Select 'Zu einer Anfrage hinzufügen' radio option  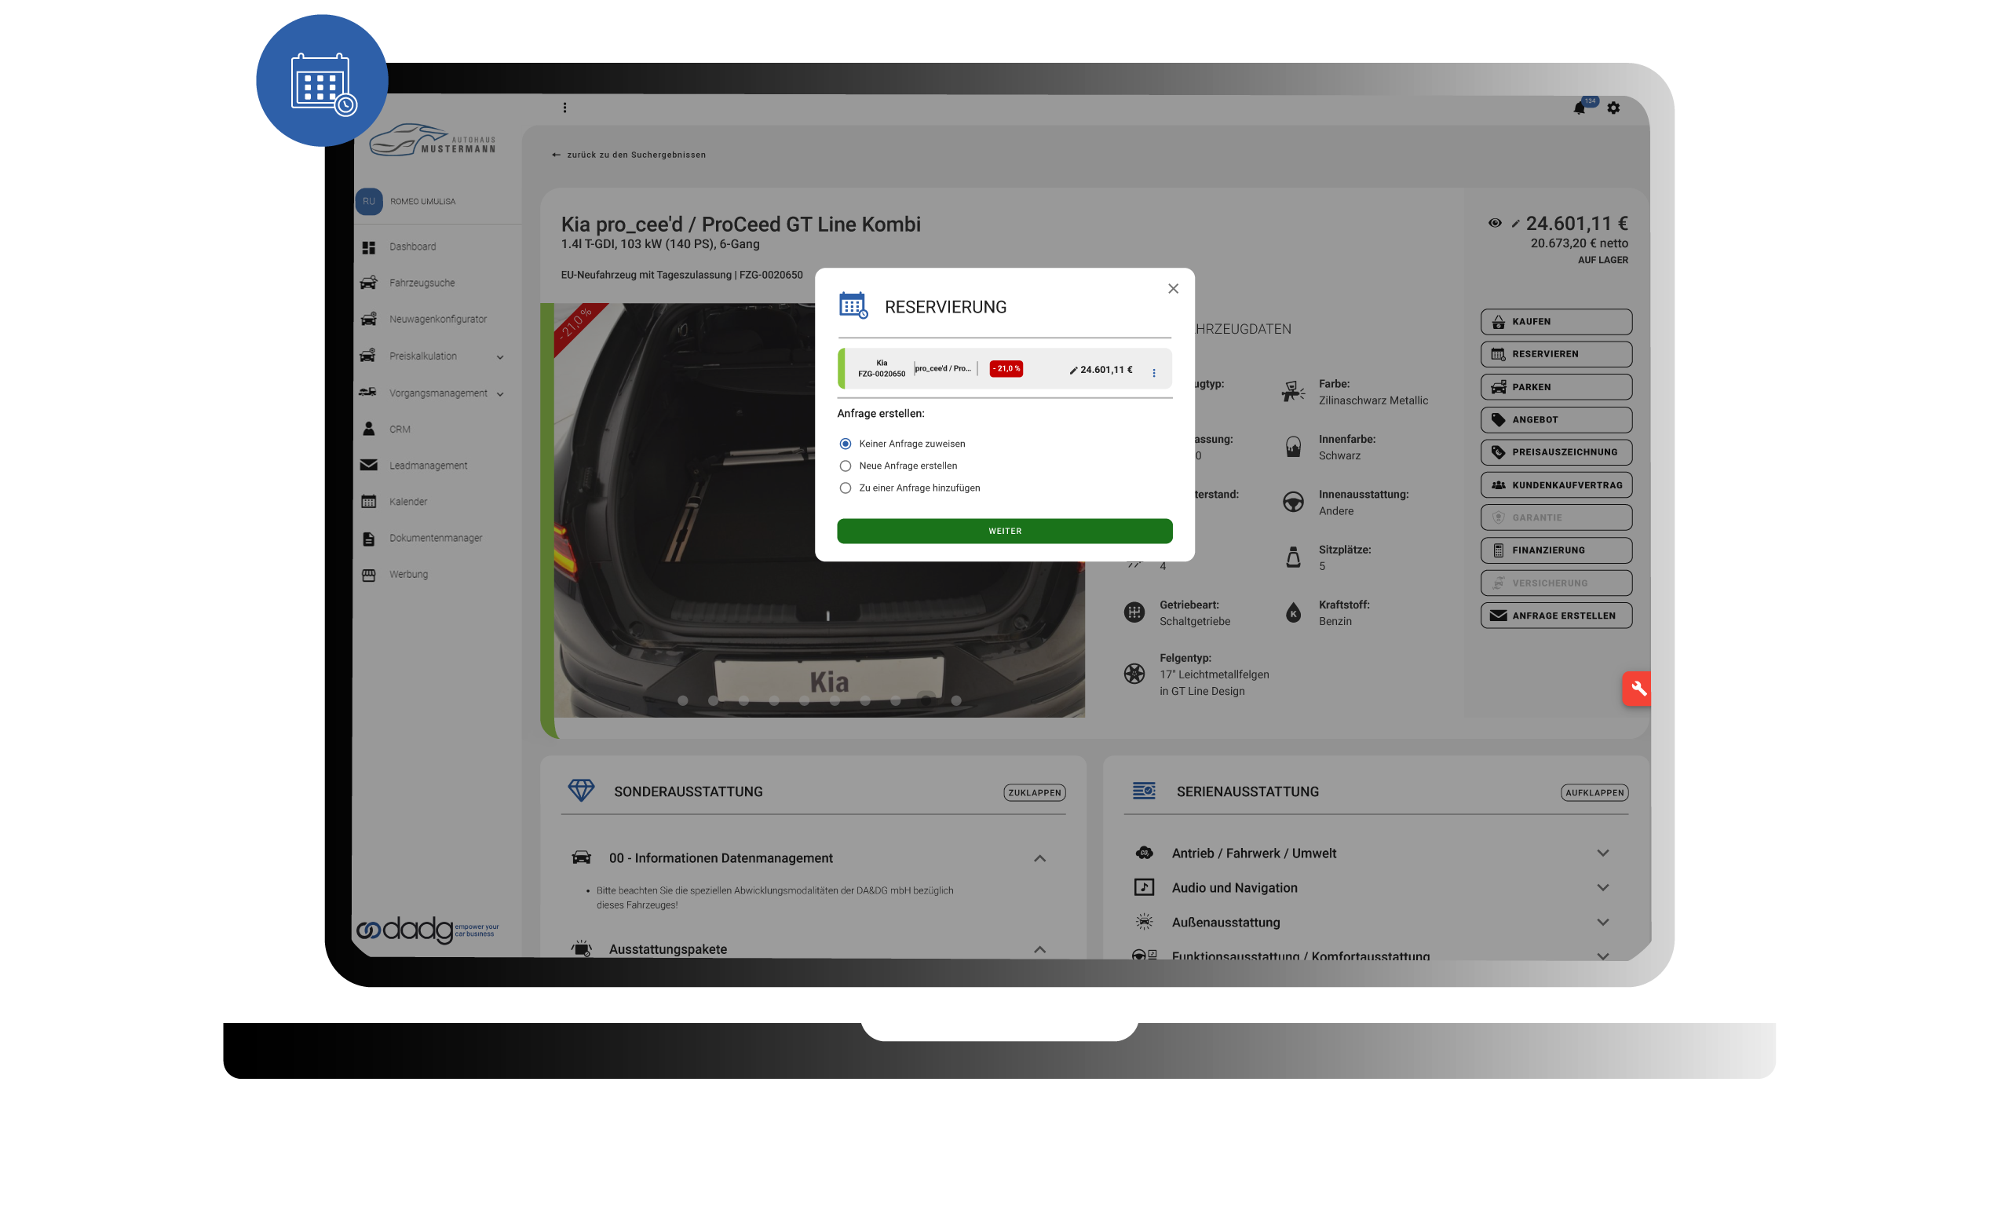pos(846,488)
